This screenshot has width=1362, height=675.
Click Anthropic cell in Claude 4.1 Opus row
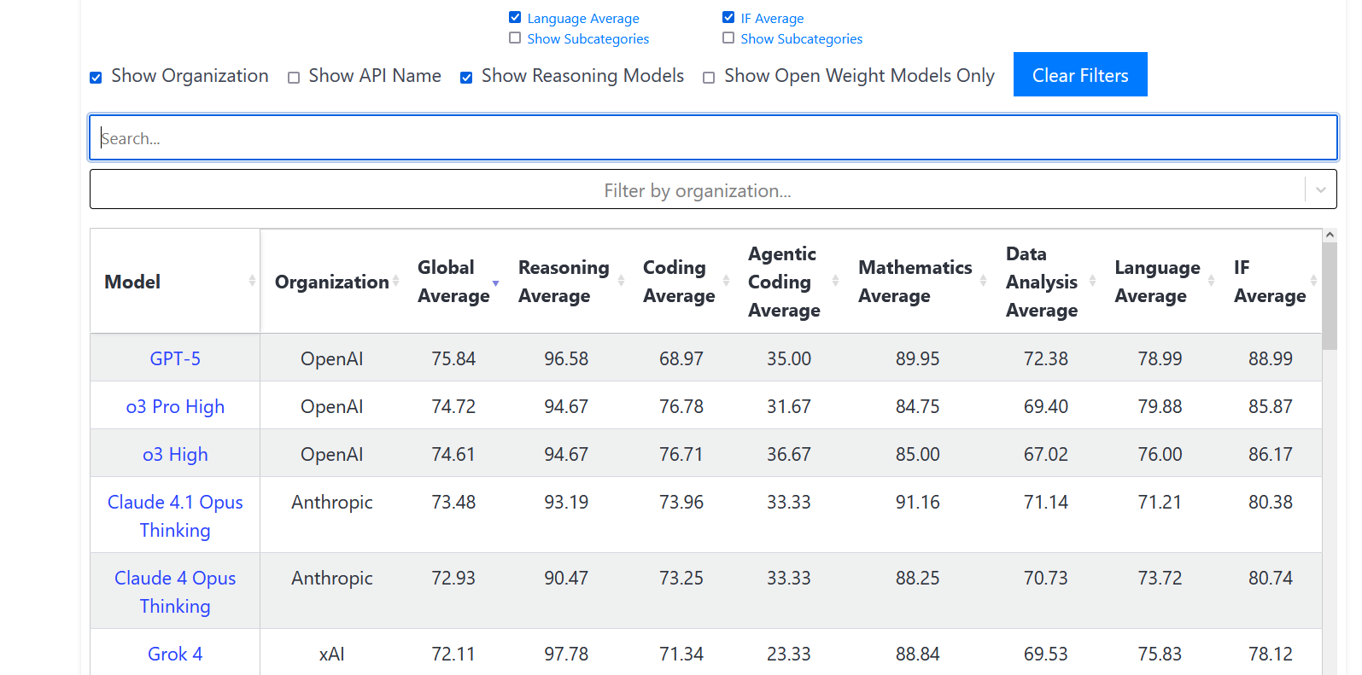(x=331, y=502)
